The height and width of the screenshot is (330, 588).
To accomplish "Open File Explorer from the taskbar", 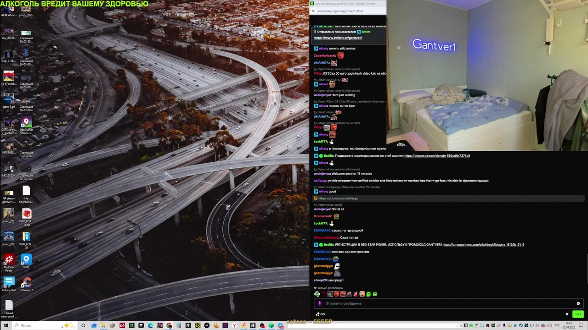I will [x=103, y=325].
